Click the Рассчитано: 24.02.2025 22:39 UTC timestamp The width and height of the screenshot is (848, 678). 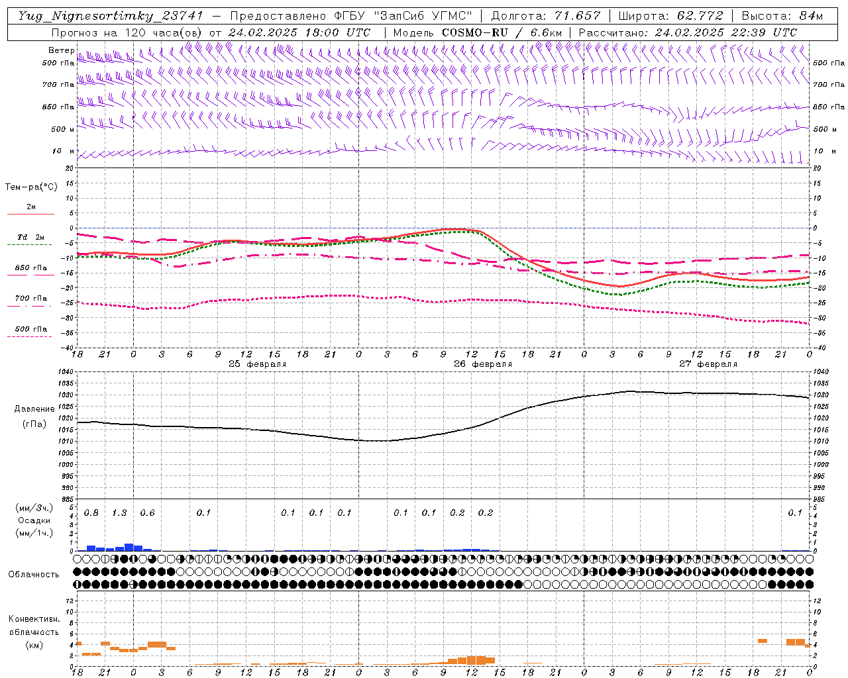coord(688,32)
